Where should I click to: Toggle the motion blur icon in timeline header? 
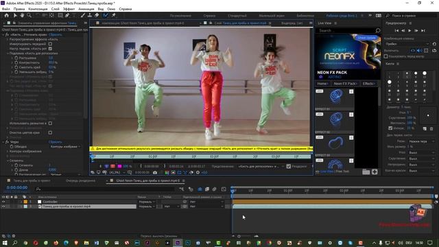[x=214, y=189]
